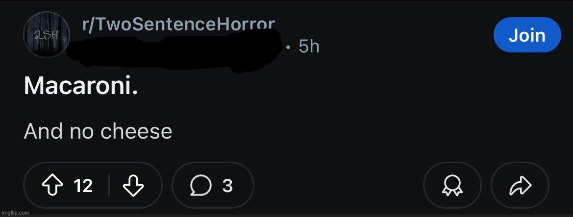Screen dimensions: 573x217
Task: Join the TwoSentenceHorror community
Action: click(527, 35)
